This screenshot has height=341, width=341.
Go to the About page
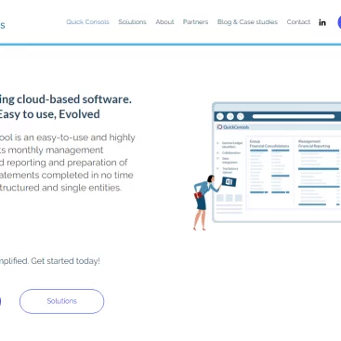[x=164, y=22]
